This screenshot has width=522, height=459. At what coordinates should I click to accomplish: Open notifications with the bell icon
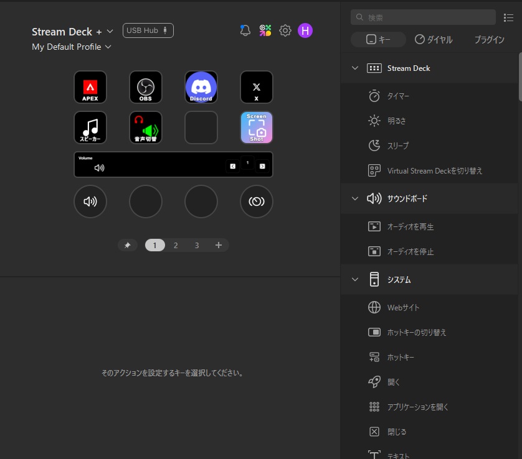point(245,30)
